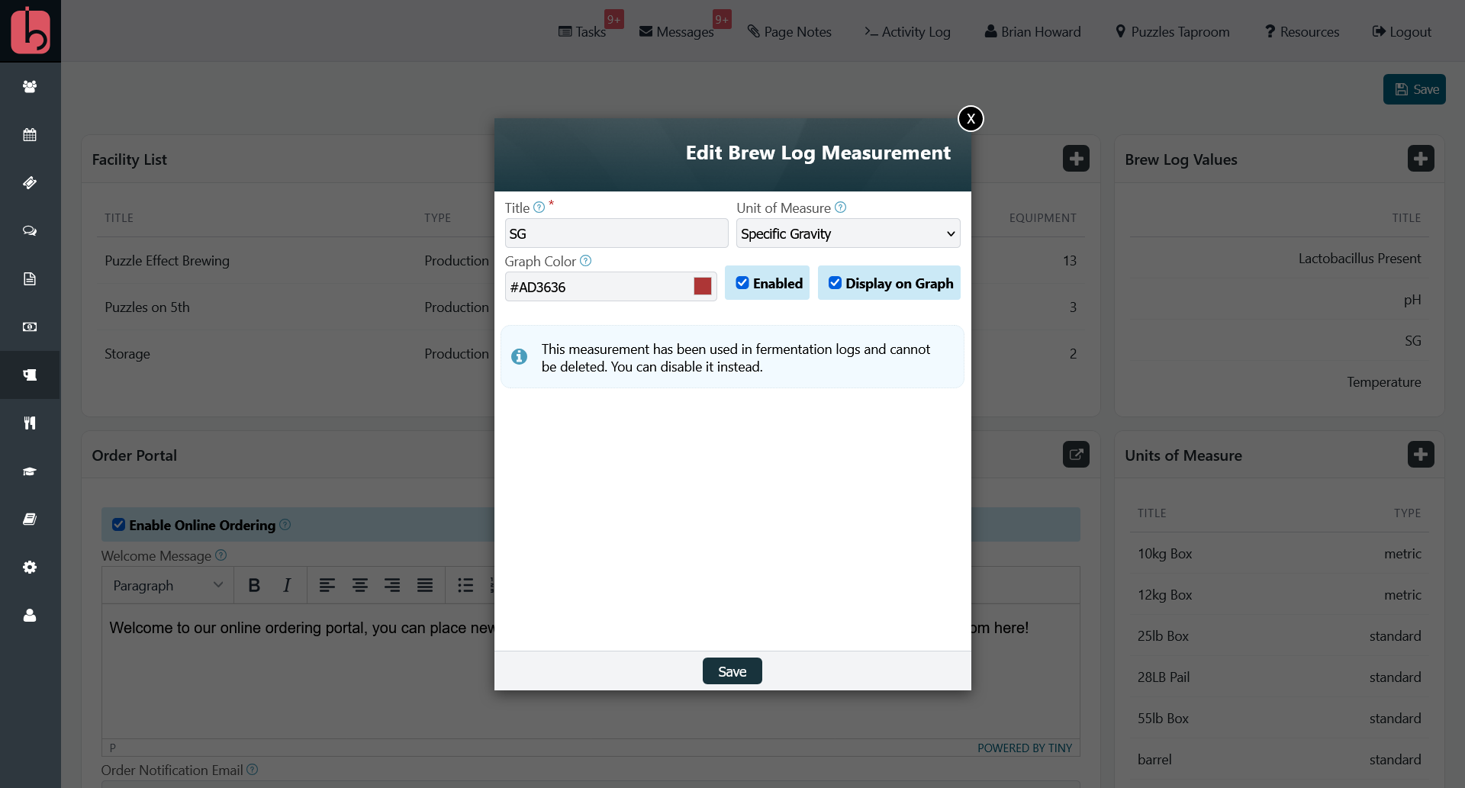Show help for Graph Color
Screen dimensions: 1465x788
point(585,261)
